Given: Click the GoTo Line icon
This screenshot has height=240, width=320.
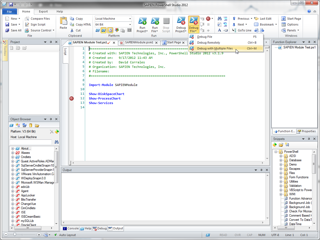Looking at the screenshot, I should pyautogui.click(x=234, y=30).
